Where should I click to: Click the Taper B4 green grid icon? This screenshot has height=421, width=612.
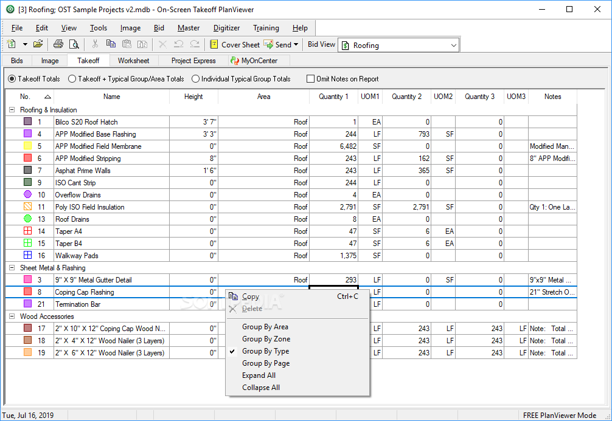pos(28,243)
